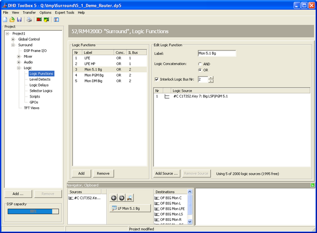Decrease Interlock Logic Bus number with down arrow

tap(211, 81)
